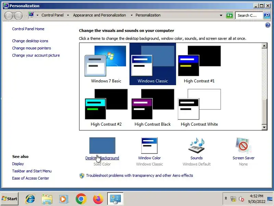274x206 pixels.
Task: Launch Google Chrome from the taskbar
Action: (x=81, y=199)
